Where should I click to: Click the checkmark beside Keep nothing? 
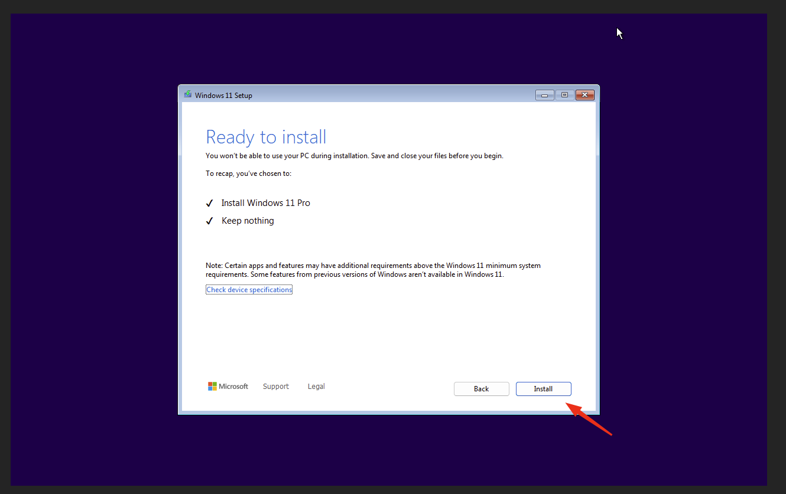tap(210, 220)
